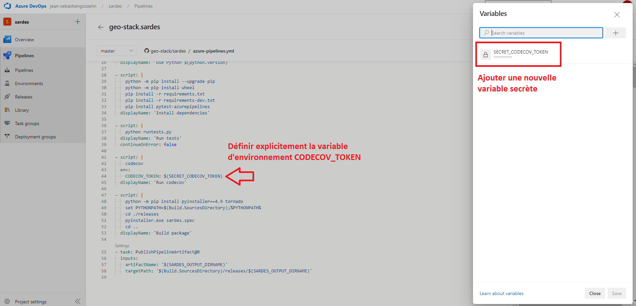Open the Pipelines breadcrumb link

pos(143,6)
